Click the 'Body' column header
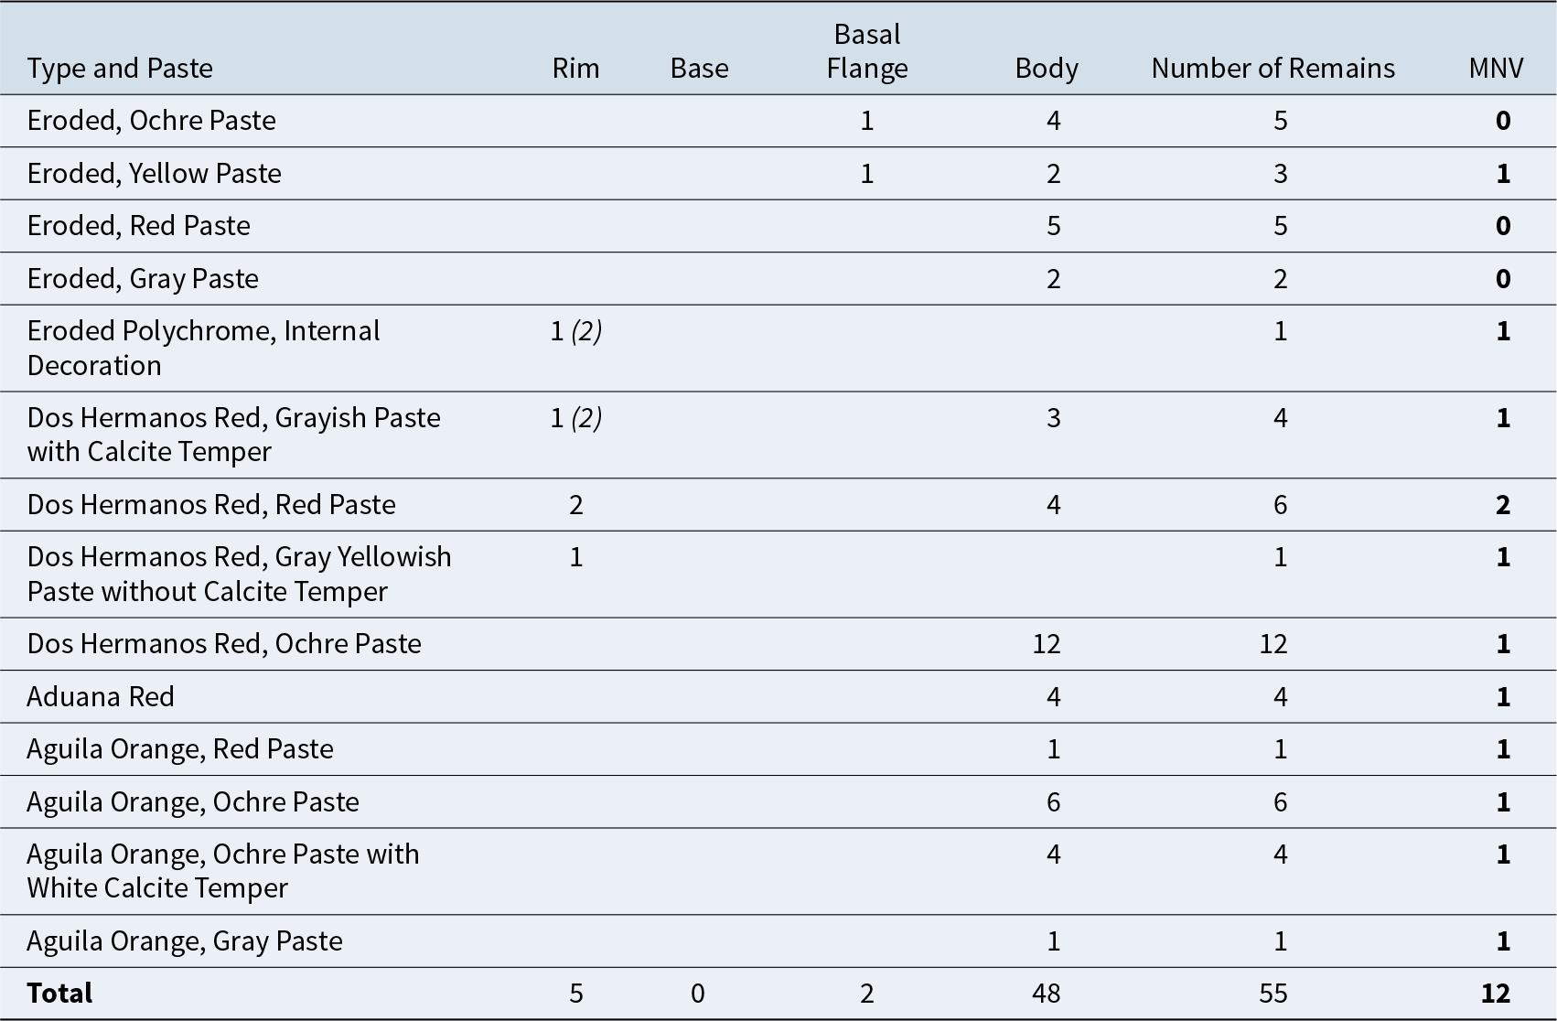The height and width of the screenshot is (1021, 1557). tap(1046, 69)
